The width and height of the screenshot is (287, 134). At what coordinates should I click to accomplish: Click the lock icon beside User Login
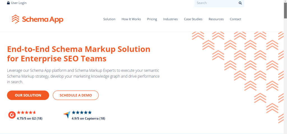(8, 3)
